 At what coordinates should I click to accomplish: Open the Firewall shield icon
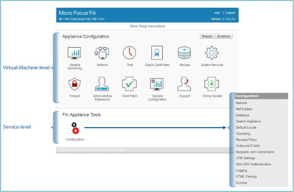[75, 84]
